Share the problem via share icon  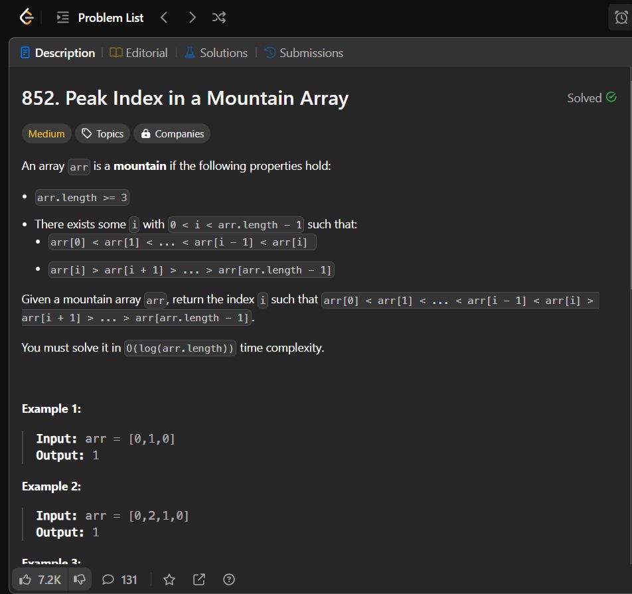pyautogui.click(x=199, y=579)
